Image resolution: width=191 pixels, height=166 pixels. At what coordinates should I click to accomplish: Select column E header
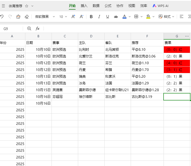pyautogui.click(x=117, y=36)
